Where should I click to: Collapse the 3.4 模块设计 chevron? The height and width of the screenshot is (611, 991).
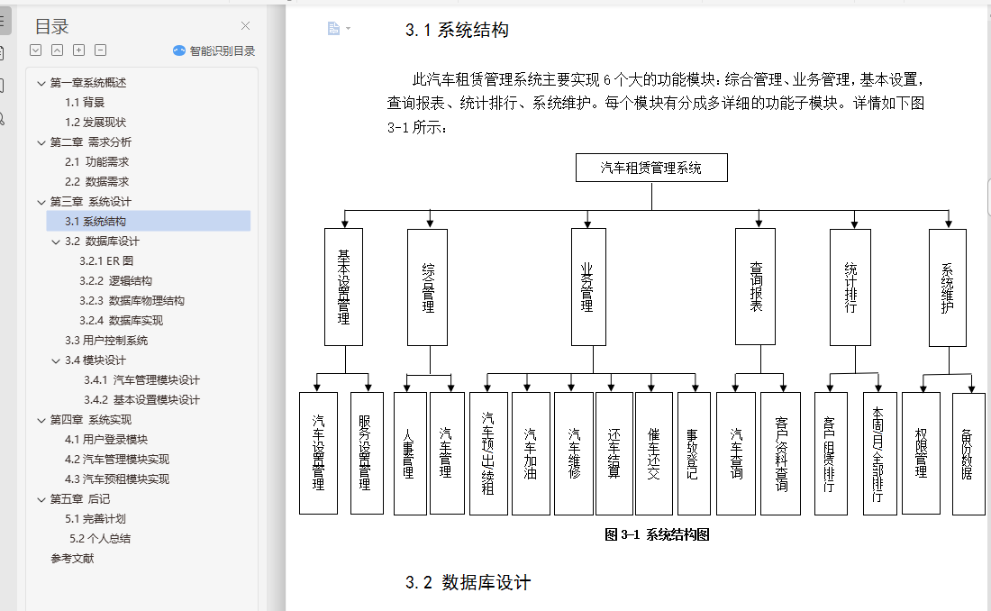point(56,360)
